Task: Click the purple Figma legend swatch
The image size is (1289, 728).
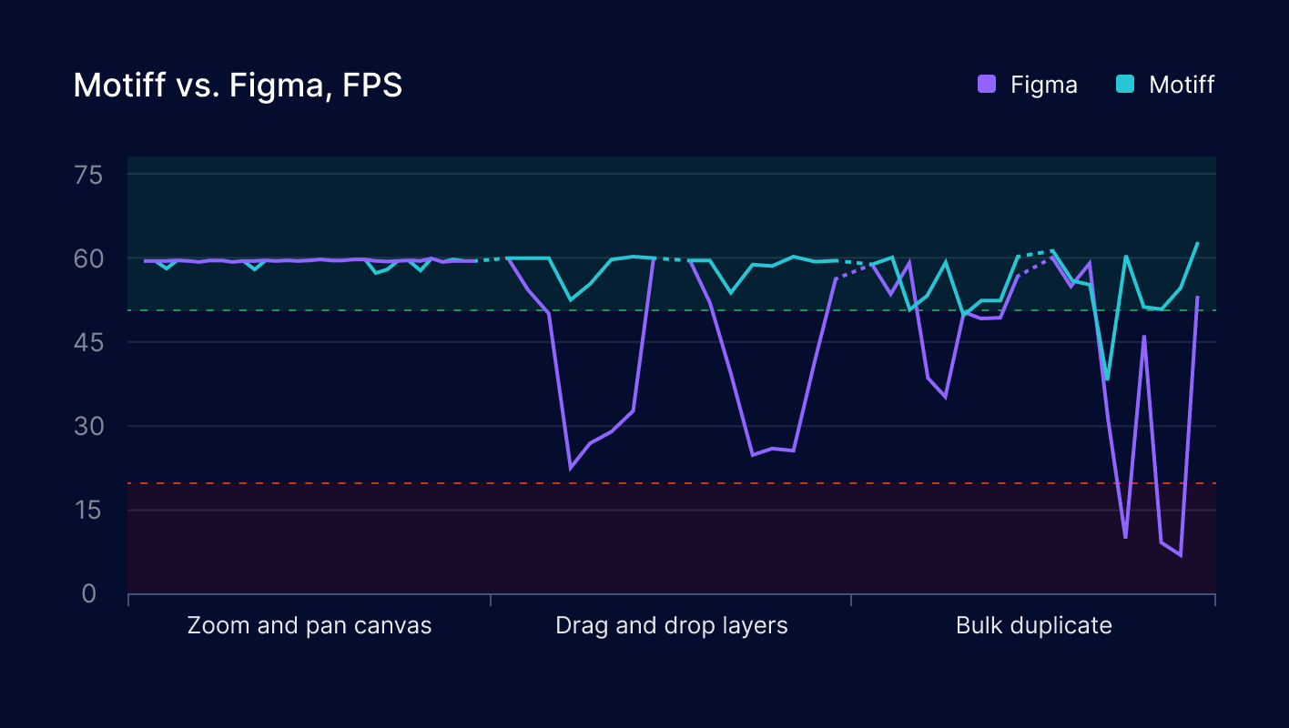Action: [x=987, y=85]
